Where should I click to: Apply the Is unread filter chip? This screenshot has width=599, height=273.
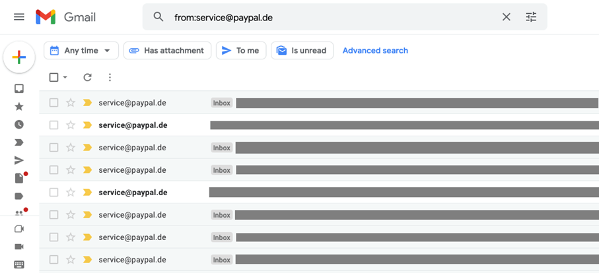click(x=302, y=51)
